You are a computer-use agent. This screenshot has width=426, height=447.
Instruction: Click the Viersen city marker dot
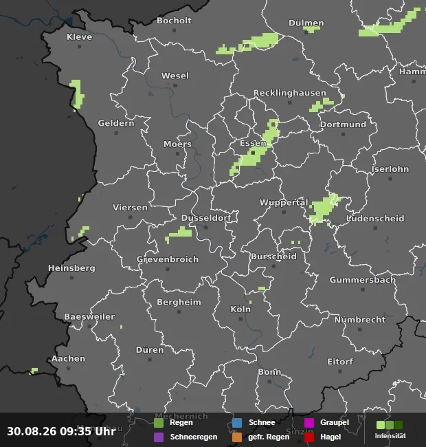point(130,217)
